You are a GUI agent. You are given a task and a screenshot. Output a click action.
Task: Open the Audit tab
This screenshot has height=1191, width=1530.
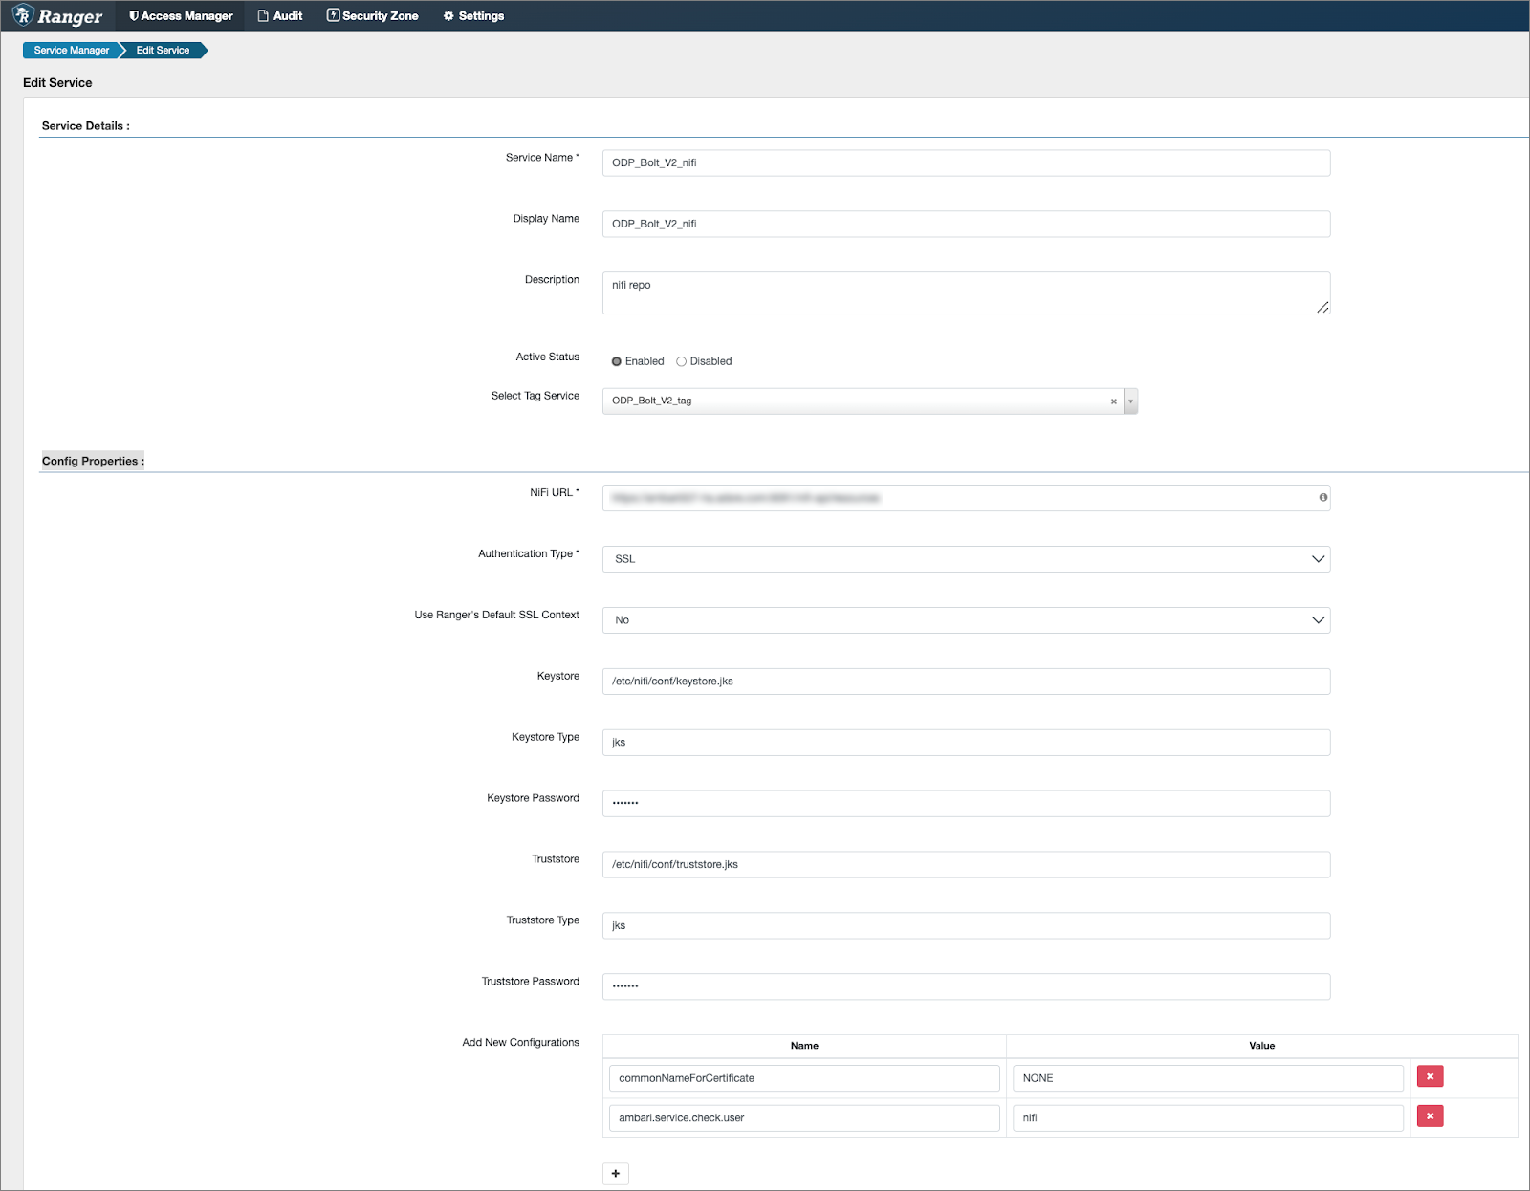click(x=280, y=16)
